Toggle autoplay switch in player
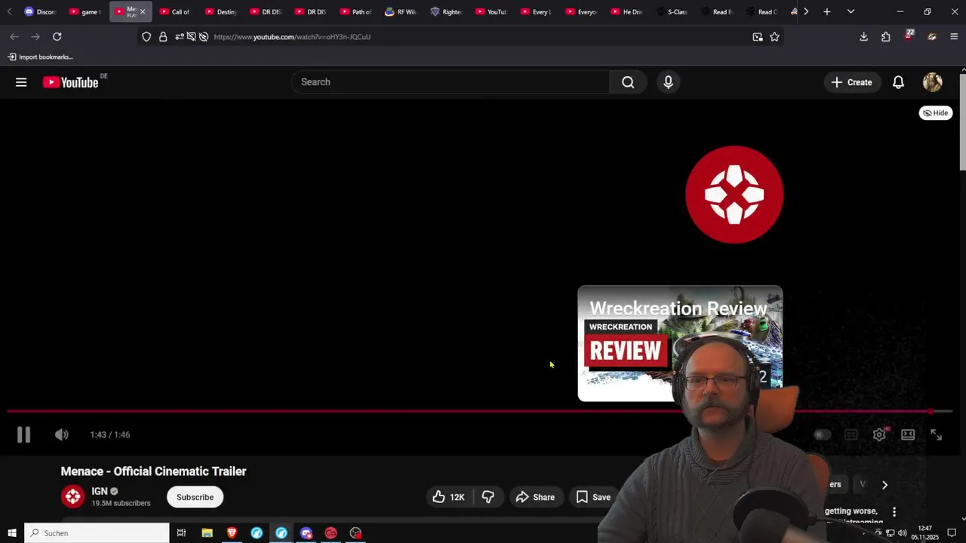 [x=822, y=434]
